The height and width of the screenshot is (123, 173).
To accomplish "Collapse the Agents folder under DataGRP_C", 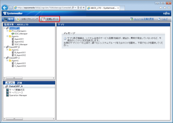I will pos(7,60).
